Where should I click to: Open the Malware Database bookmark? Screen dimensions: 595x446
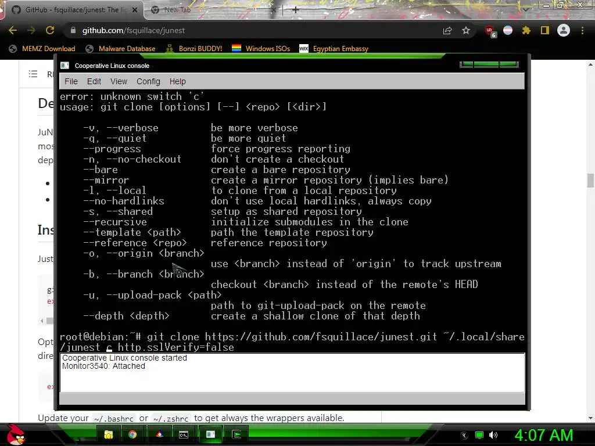pyautogui.click(x=121, y=49)
